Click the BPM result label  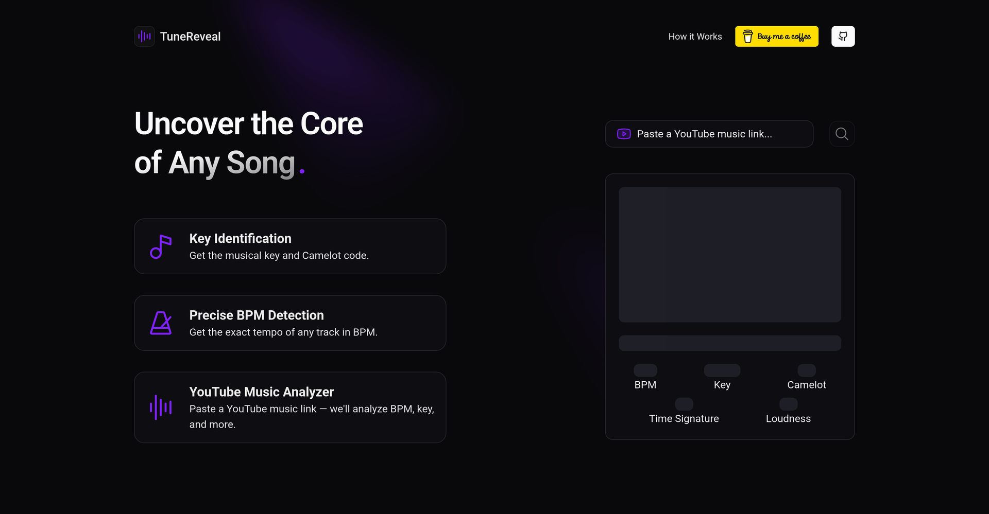[x=645, y=385]
